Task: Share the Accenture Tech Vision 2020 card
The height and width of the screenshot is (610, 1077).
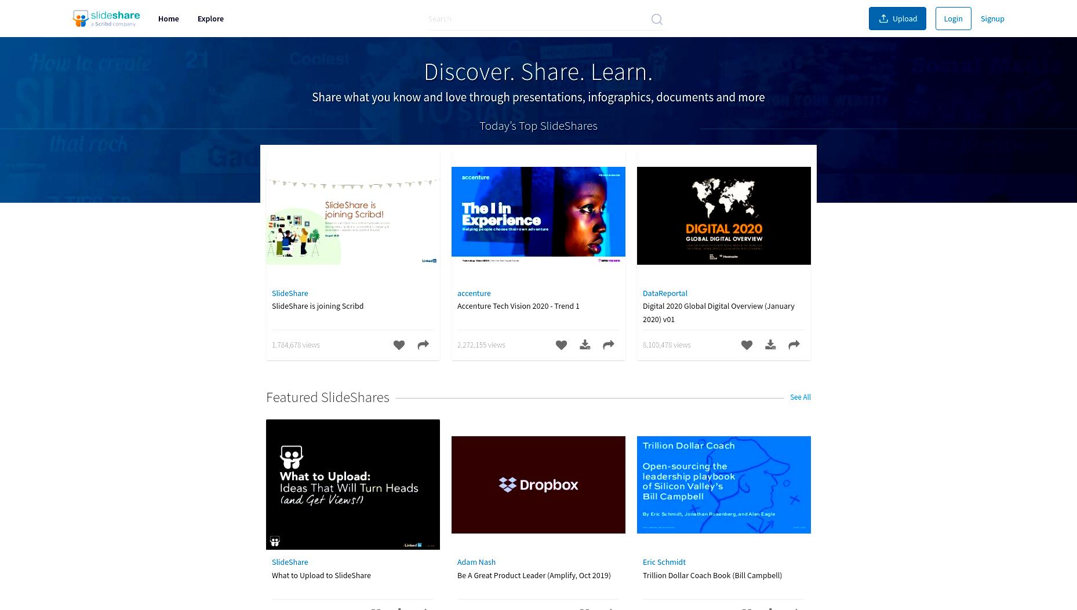Action: [609, 345]
